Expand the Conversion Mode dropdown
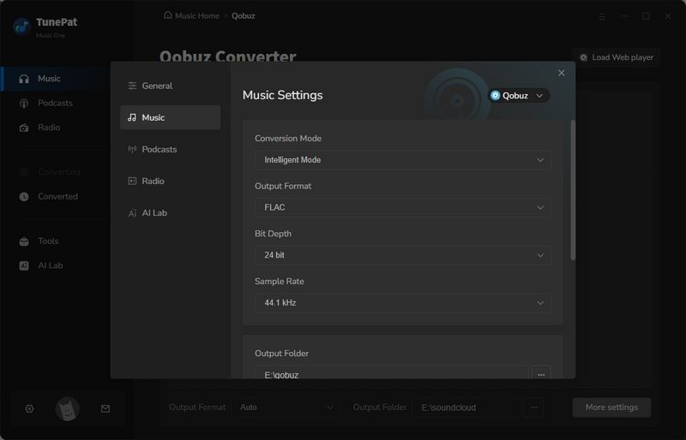Screen dimensions: 686x440 [x=402, y=160]
